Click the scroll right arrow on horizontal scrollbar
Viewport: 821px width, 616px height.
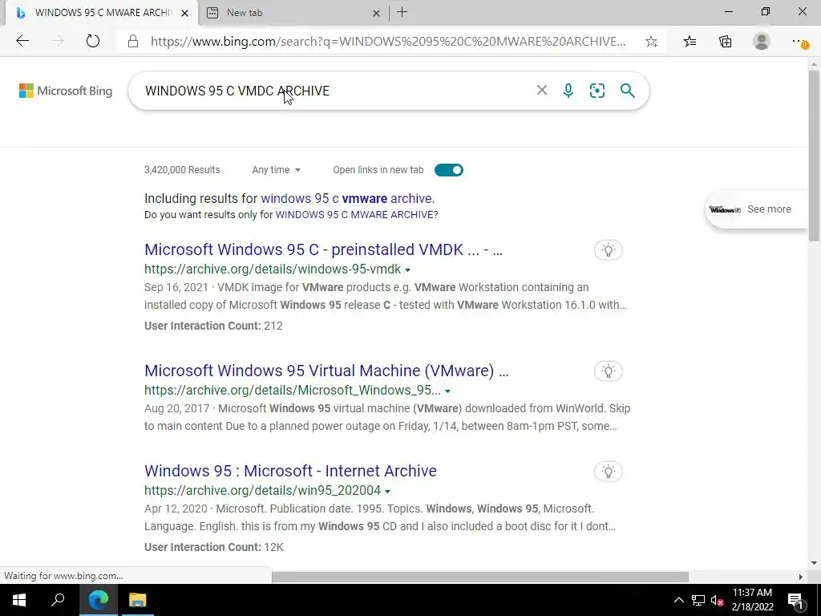click(800, 577)
